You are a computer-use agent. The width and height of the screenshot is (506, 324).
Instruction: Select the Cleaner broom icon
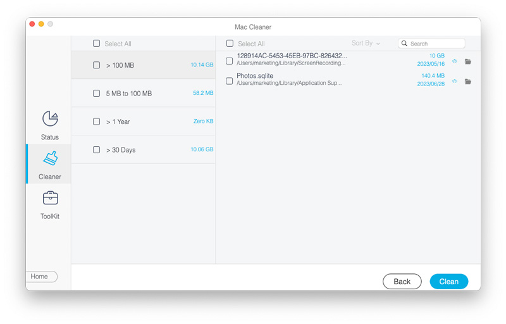(50, 158)
